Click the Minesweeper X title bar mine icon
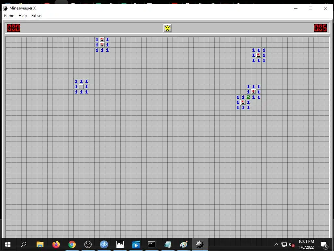This screenshot has height=251, width=334. pyautogui.click(x=5, y=8)
